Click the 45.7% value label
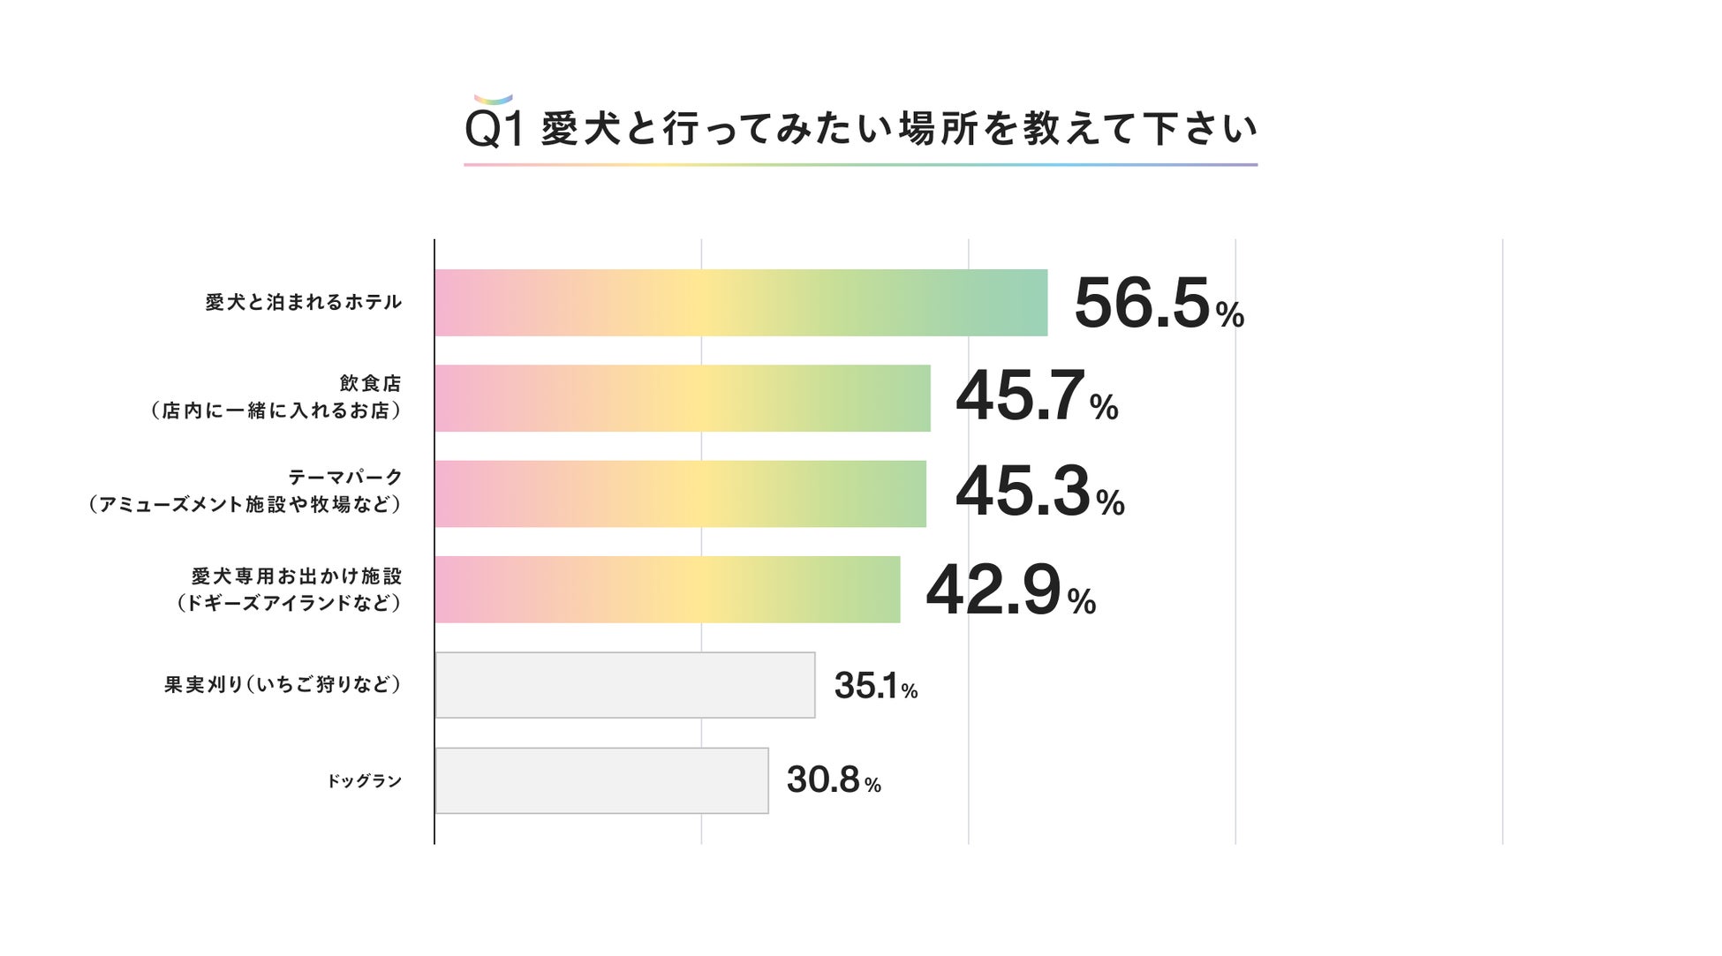 [x=1036, y=397]
